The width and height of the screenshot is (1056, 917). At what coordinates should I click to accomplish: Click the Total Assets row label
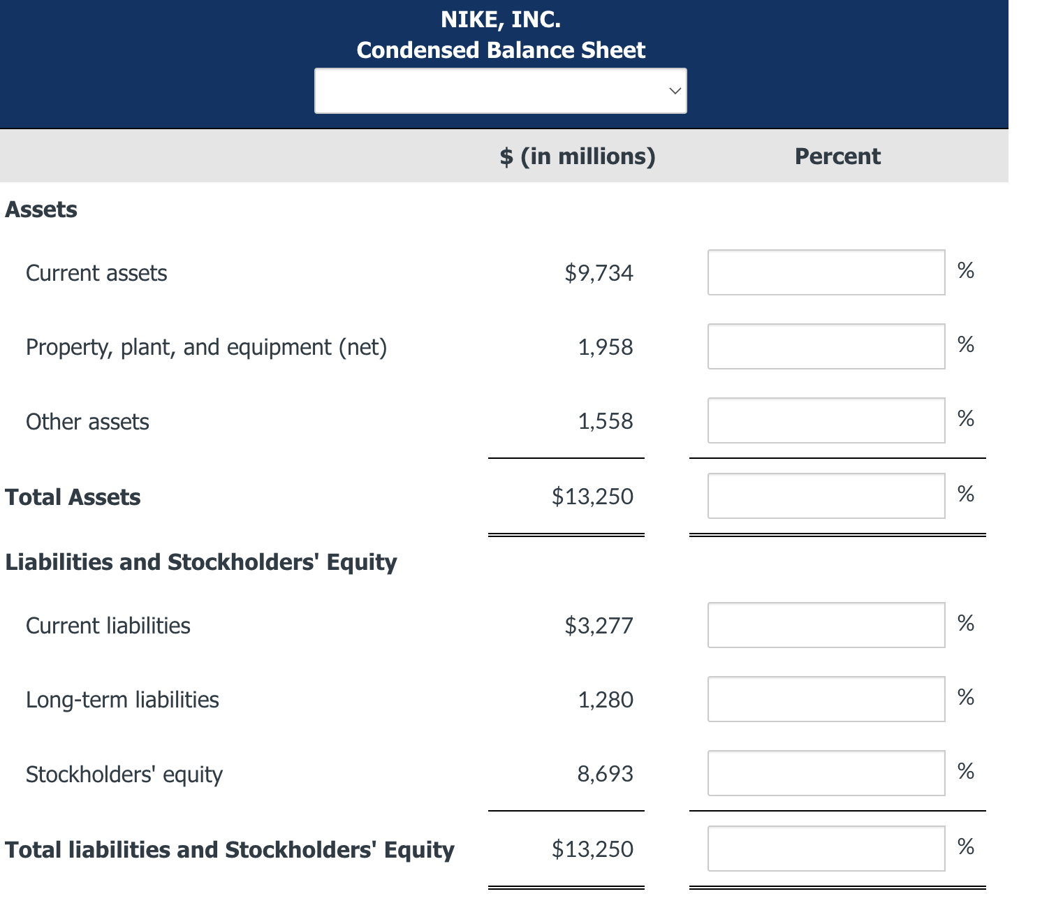pyautogui.click(x=73, y=497)
